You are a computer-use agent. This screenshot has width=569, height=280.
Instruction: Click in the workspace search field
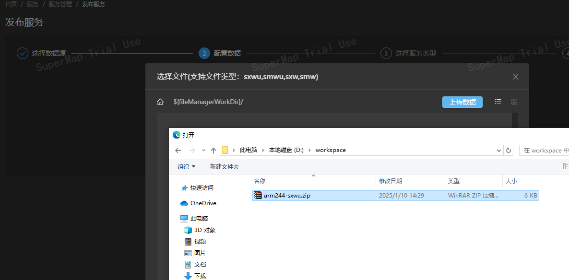click(545, 151)
